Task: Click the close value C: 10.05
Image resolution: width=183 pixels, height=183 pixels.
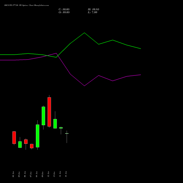Action: click(x=64, y=10)
